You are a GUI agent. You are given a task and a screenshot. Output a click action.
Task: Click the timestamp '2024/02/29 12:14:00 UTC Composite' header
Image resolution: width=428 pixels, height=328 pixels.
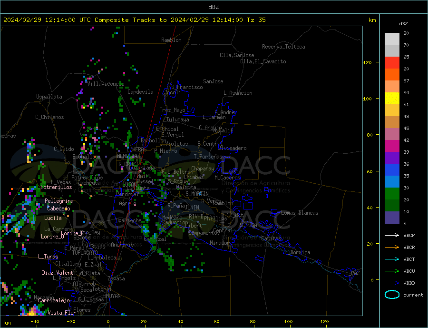tap(66, 20)
